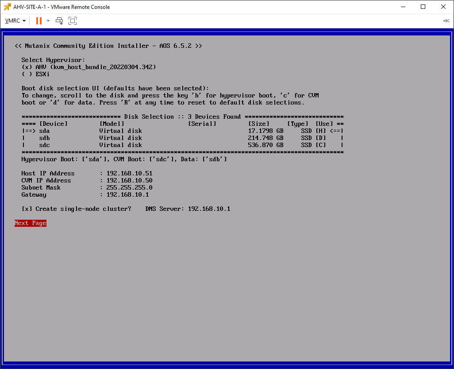The image size is (454, 369).
Task: Click the Send Ctrl+Alt+Del icon
Action: pos(59,21)
